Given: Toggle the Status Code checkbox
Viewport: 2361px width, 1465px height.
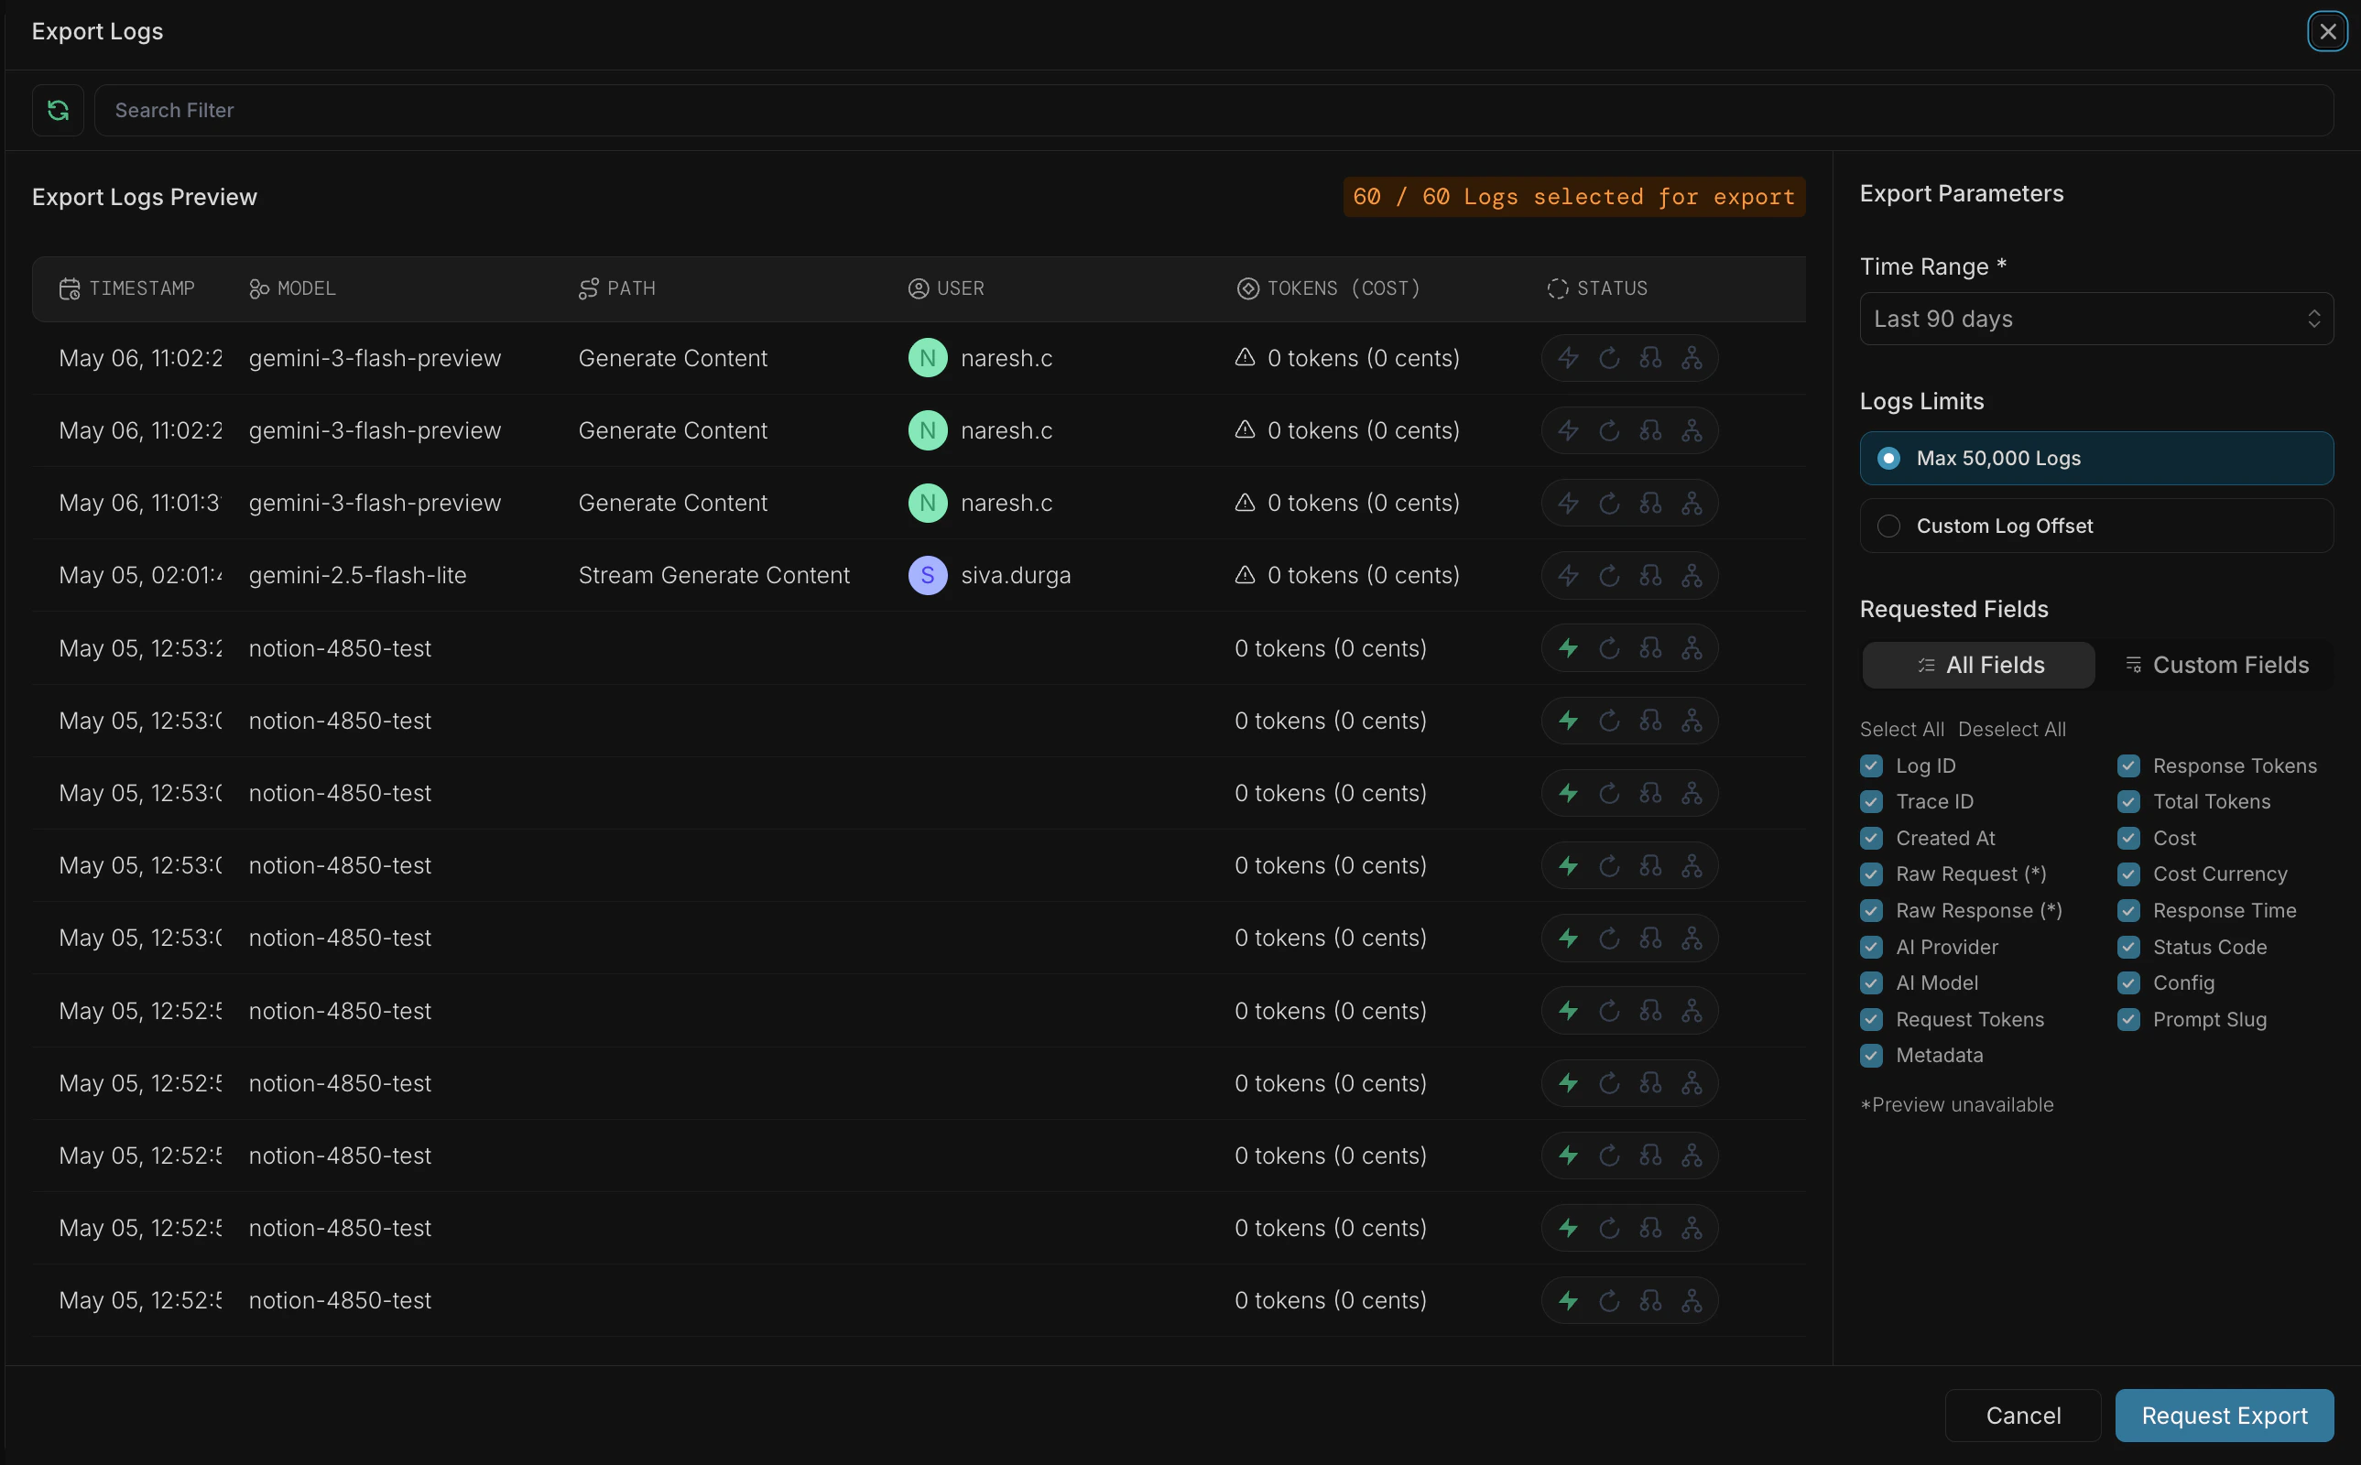Looking at the screenshot, I should click(2128, 948).
